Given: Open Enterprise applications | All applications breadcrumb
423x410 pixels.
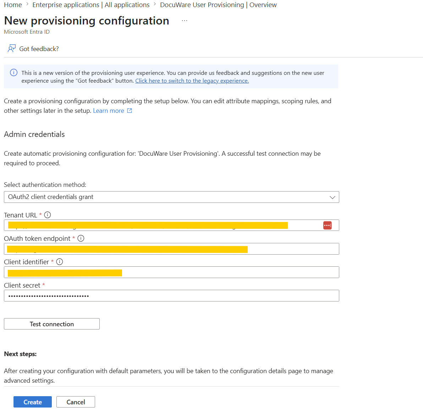Looking at the screenshot, I should click(x=91, y=5).
